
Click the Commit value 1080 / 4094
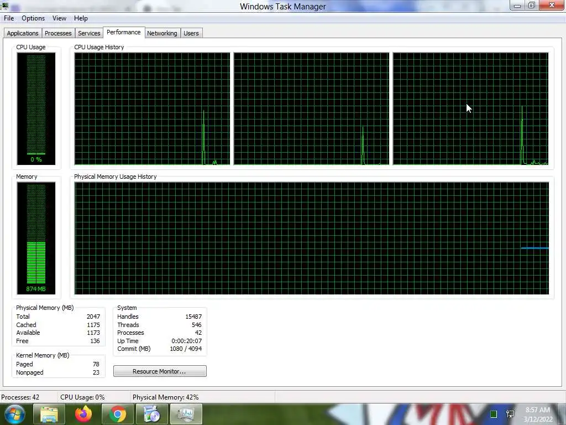point(186,349)
